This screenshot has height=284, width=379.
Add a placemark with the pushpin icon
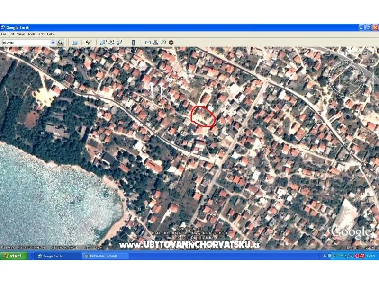pyautogui.click(x=89, y=43)
